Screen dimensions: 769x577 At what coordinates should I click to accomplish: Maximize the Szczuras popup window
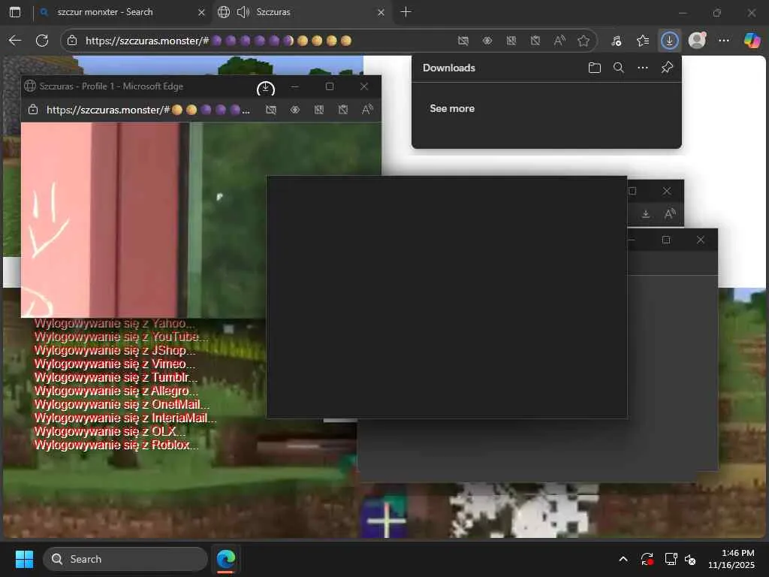[x=330, y=86]
